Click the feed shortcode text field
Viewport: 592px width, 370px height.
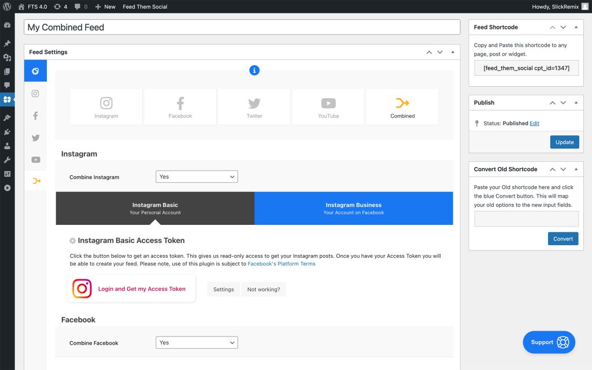(x=526, y=68)
